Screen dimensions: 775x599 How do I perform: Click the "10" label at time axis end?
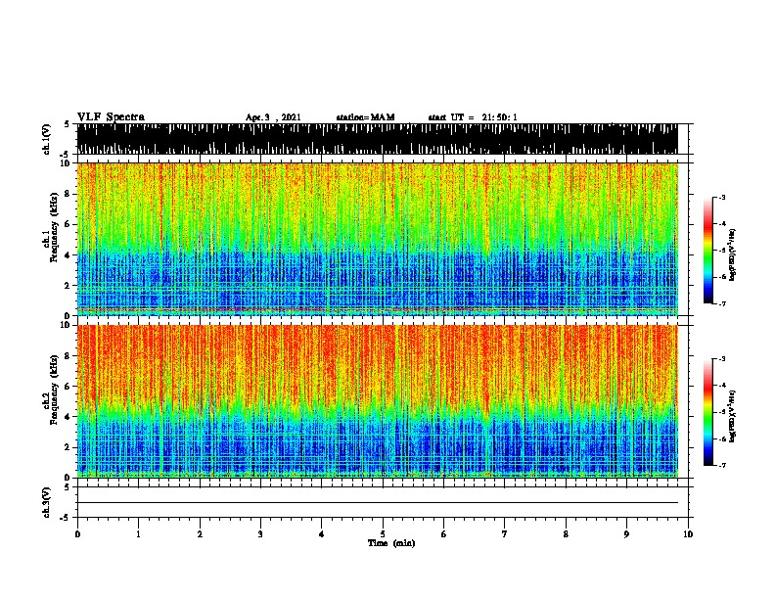pos(688,534)
